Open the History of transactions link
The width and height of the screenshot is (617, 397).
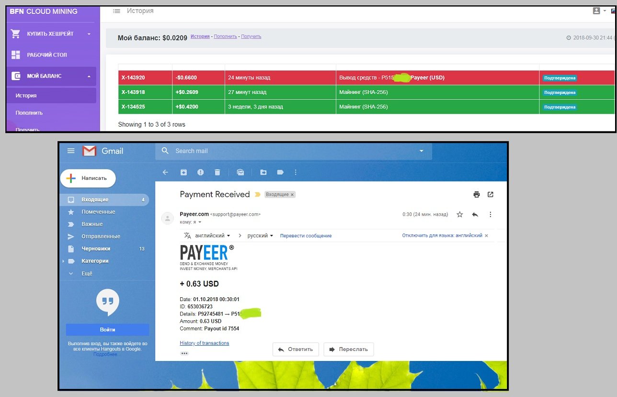point(205,343)
